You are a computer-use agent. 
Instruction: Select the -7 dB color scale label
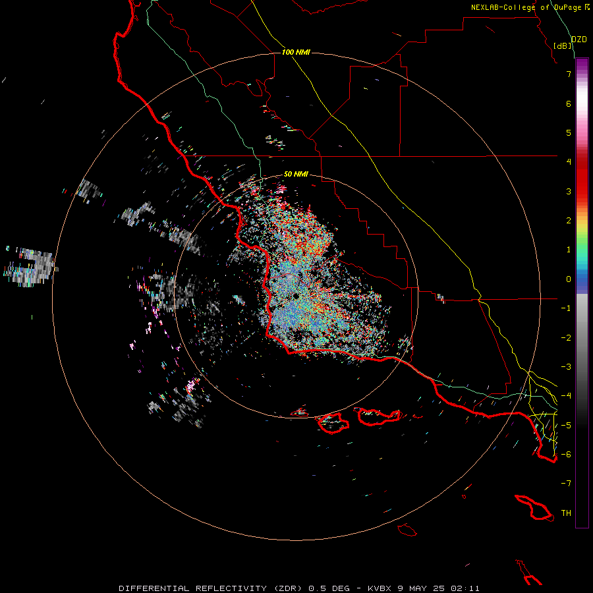(x=566, y=484)
